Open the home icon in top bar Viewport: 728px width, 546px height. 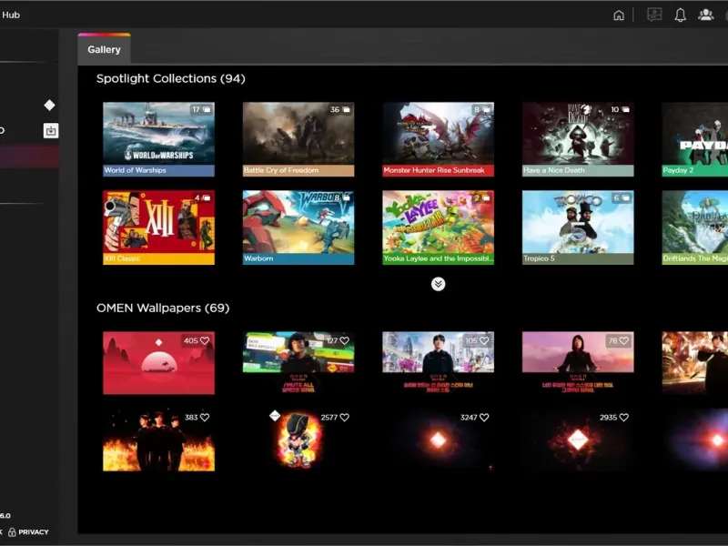pos(619,15)
